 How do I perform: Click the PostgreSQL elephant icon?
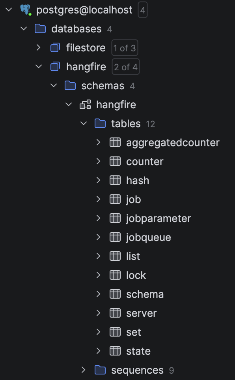26,9
